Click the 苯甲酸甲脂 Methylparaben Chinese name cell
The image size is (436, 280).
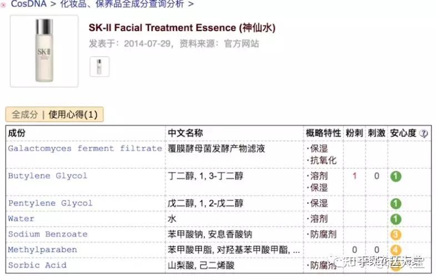click(x=234, y=249)
